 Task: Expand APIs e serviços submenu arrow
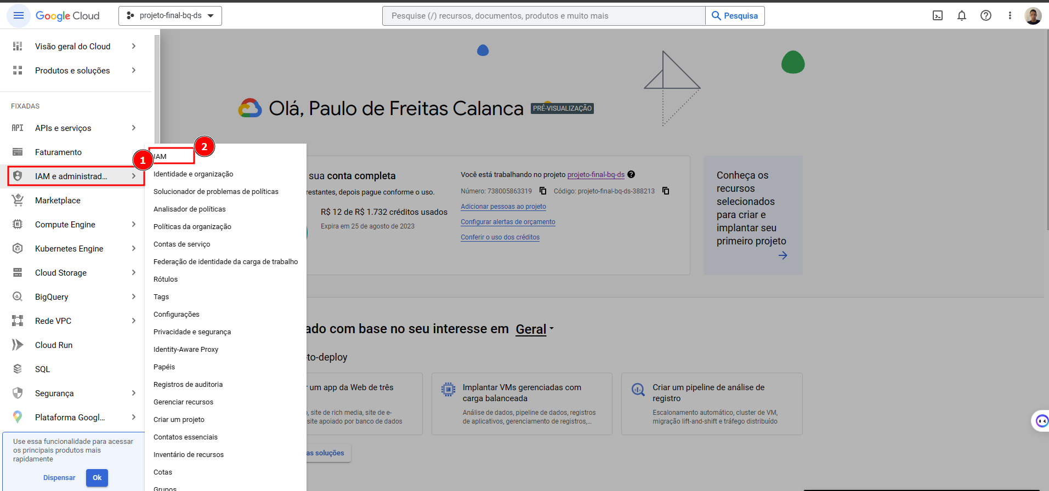tap(134, 128)
